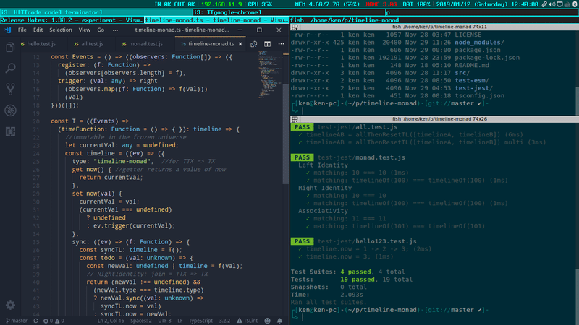579x325 pixels.
Task: Open the Search view in activity bar
Action: pyautogui.click(x=10, y=68)
